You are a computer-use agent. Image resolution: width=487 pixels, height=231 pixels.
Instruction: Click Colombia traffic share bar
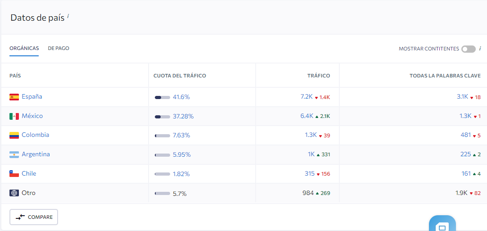[x=162, y=136]
